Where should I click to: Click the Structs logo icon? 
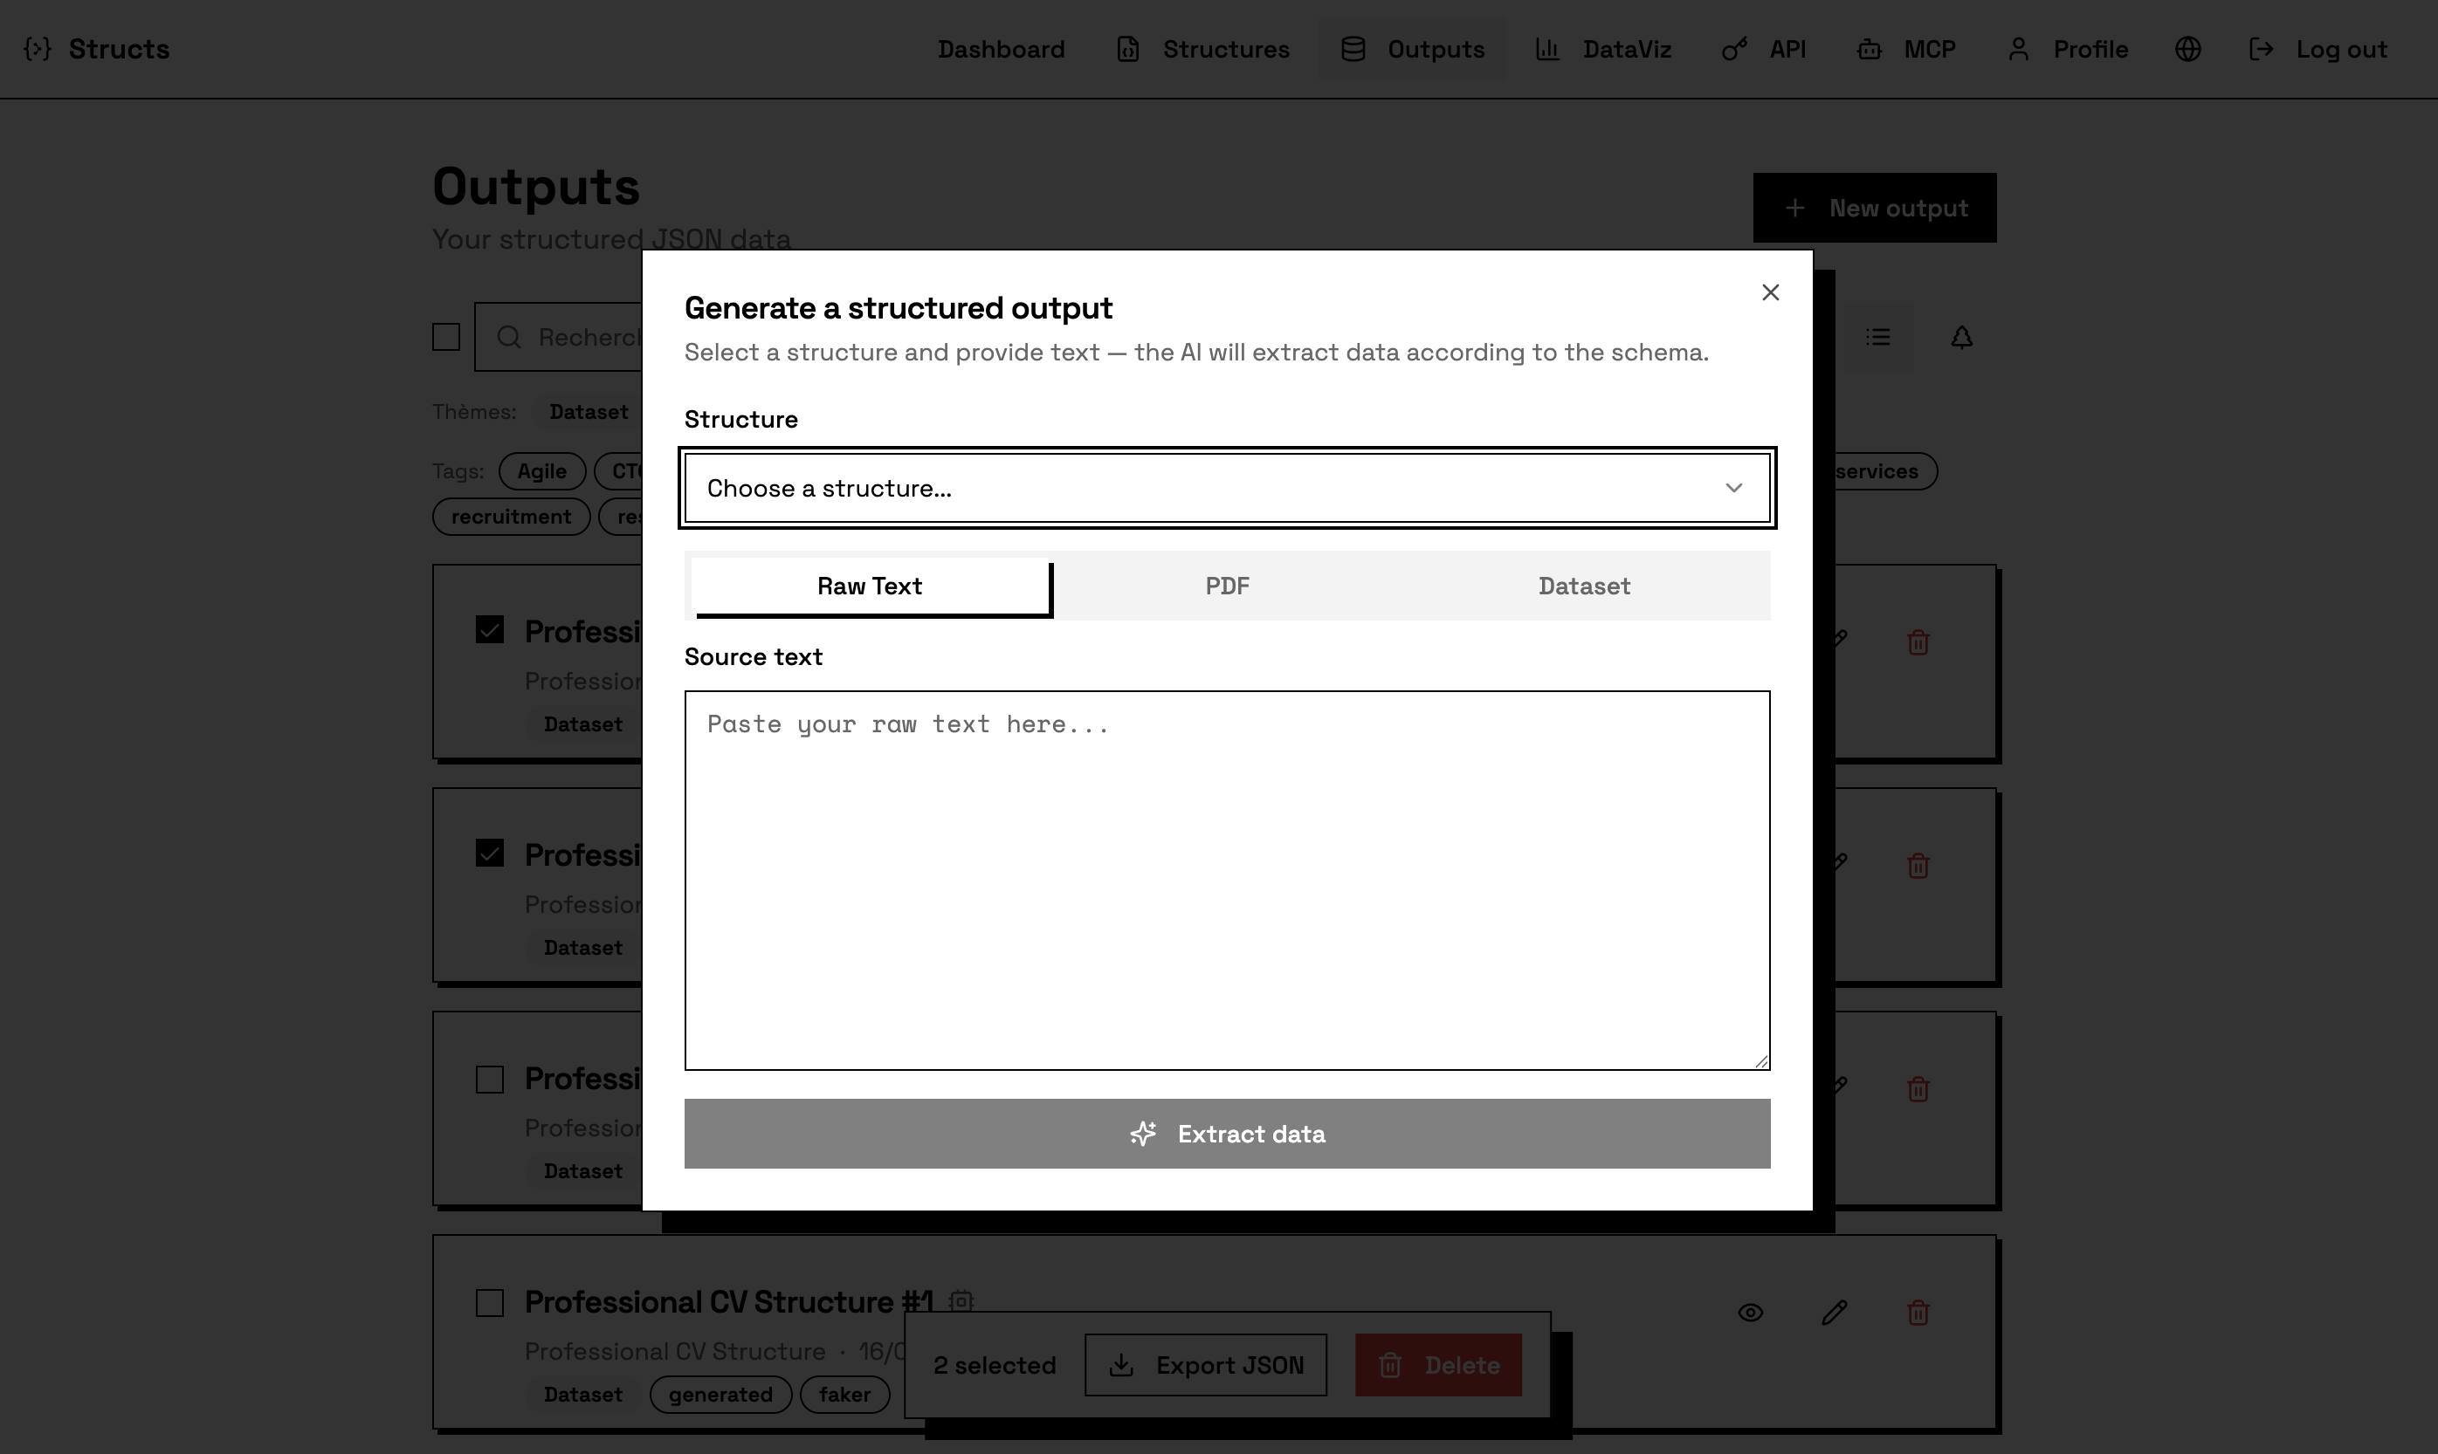(x=38, y=48)
